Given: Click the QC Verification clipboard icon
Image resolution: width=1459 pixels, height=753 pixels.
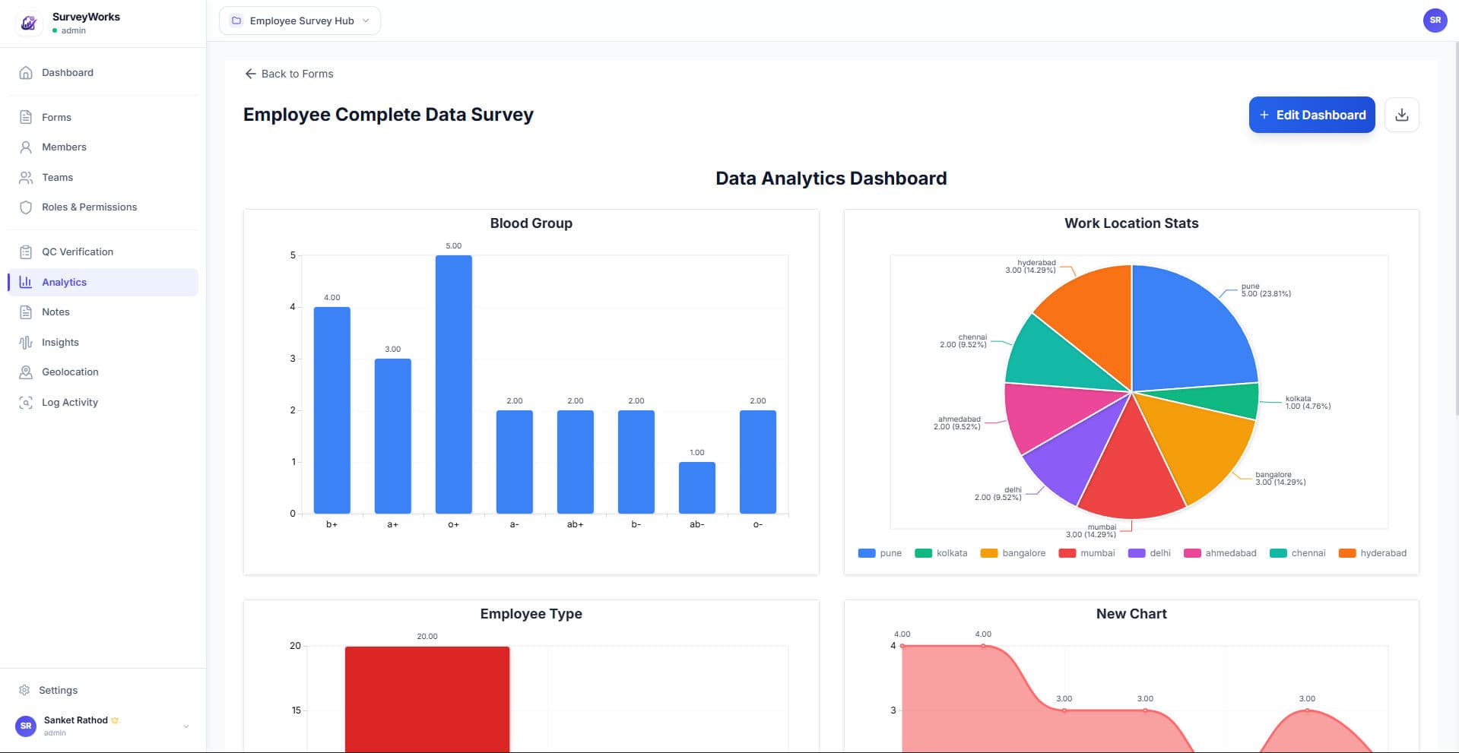Looking at the screenshot, I should (x=26, y=252).
